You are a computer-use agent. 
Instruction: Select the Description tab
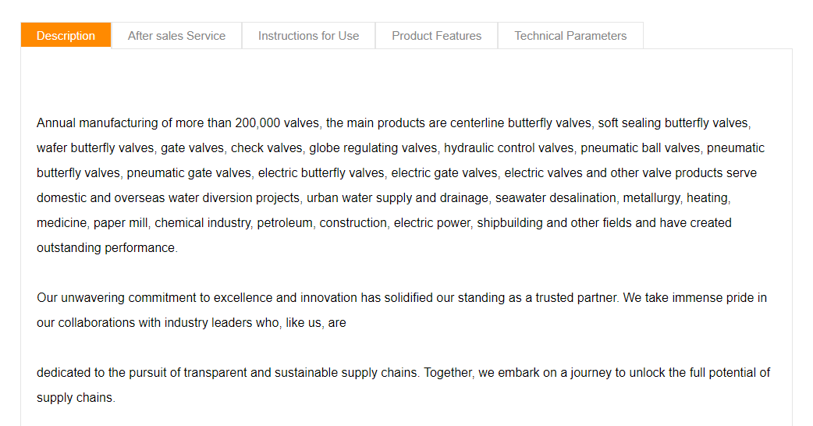click(x=66, y=36)
